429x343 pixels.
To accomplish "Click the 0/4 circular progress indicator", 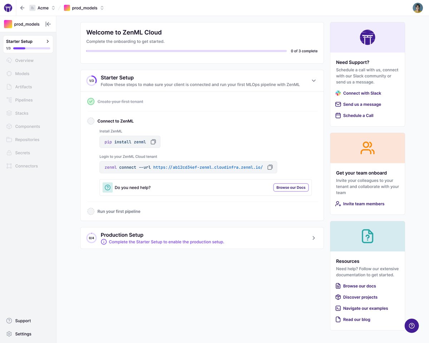I will click(x=92, y=238).
